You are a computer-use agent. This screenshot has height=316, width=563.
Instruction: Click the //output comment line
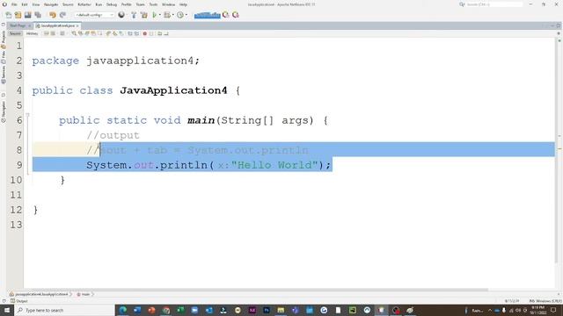coord(113,135)
